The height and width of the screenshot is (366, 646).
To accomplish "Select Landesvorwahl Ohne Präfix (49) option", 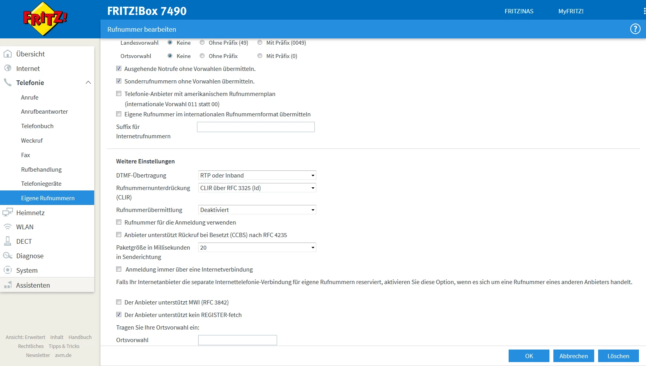I will [x=202, y=42].
